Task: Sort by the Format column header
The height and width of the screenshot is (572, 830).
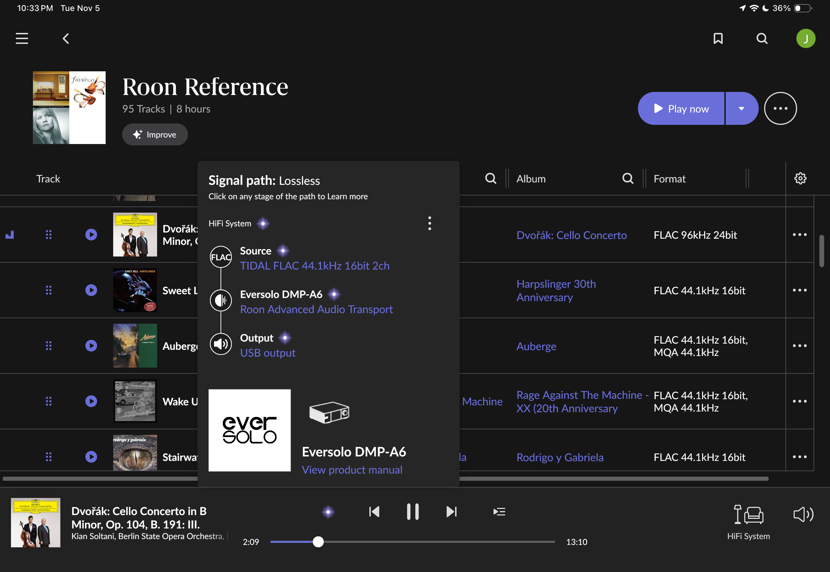Action: (x=669, y=178)
